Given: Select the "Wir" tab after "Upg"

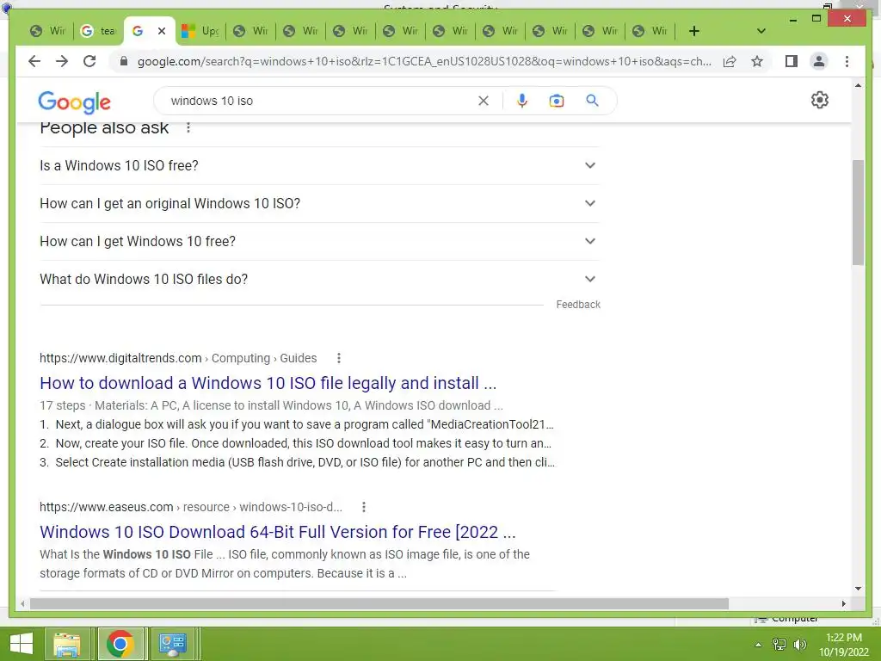Looking at the screenshot, I should point(250,31).
